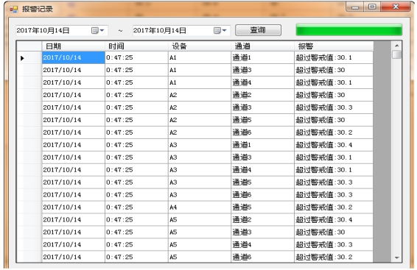Viewport: 417px width, 270px height.
Task: Click the scrollbar down arrow
Action: tap(397, 257)
